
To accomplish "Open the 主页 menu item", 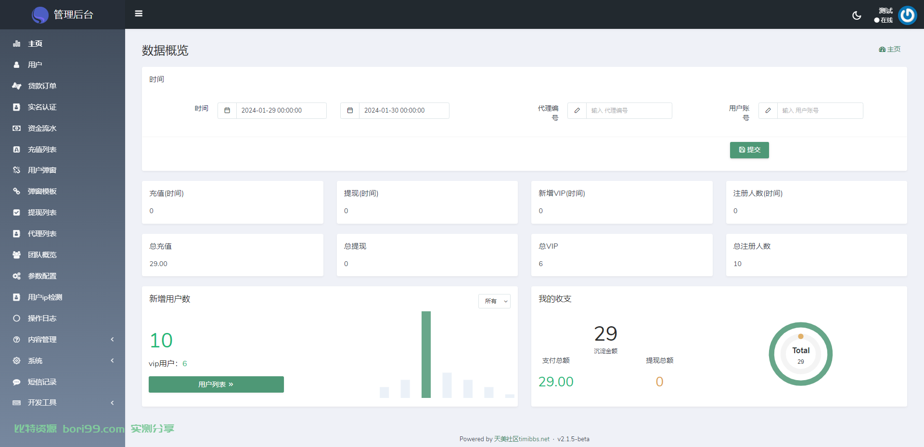I will (x=63, y=44).
